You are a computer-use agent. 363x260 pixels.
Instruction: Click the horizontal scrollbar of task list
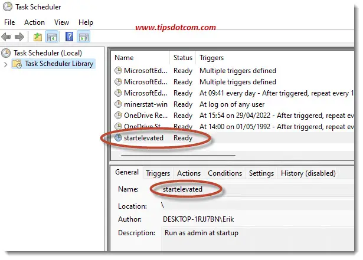click(178, 156)
